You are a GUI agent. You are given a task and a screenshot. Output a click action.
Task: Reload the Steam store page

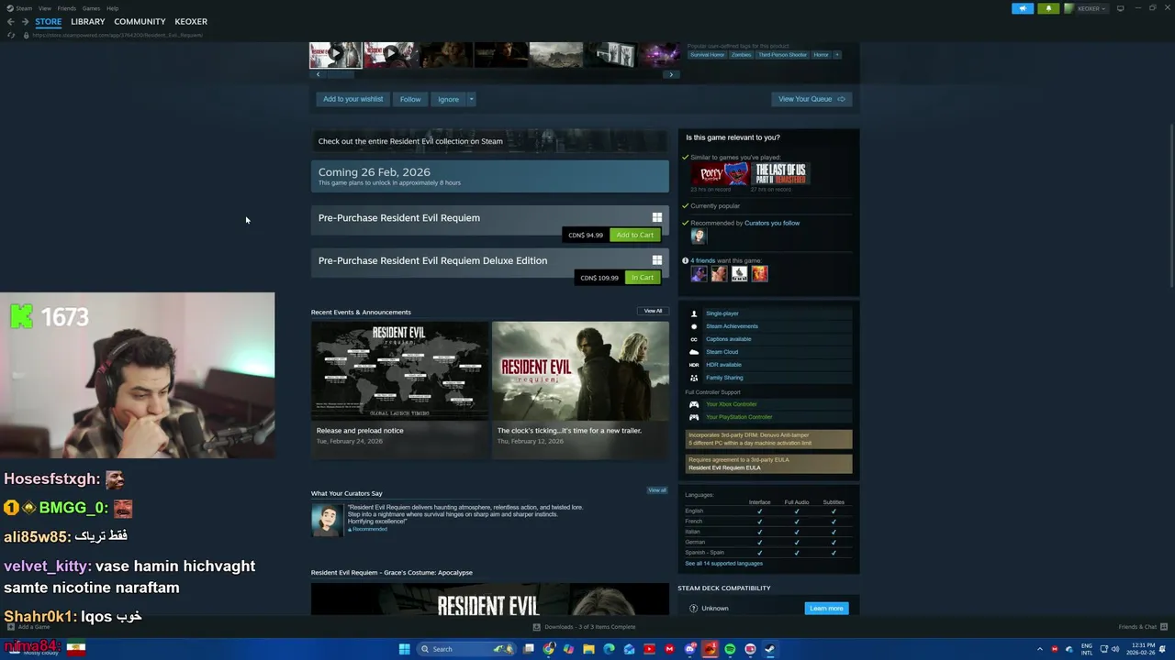click(x=11, y=35)
